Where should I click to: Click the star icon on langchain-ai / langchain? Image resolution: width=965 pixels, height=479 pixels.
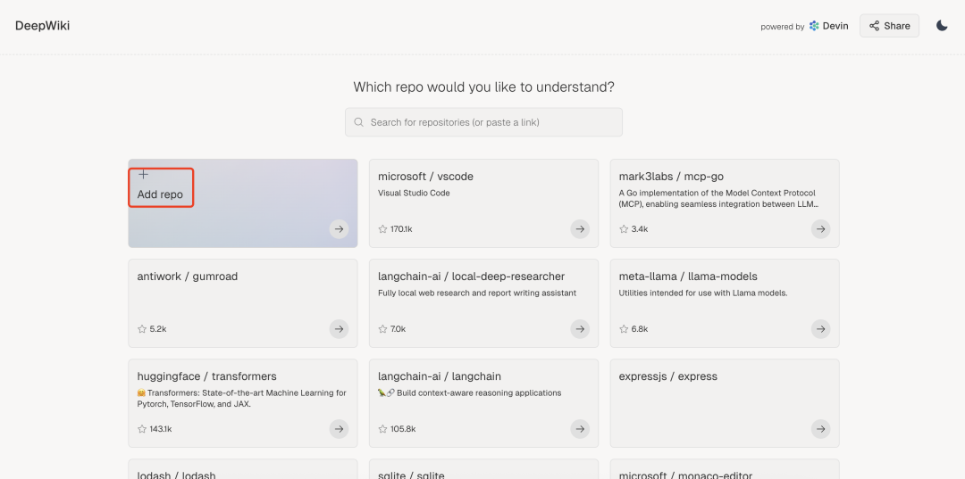click(382, 429)
